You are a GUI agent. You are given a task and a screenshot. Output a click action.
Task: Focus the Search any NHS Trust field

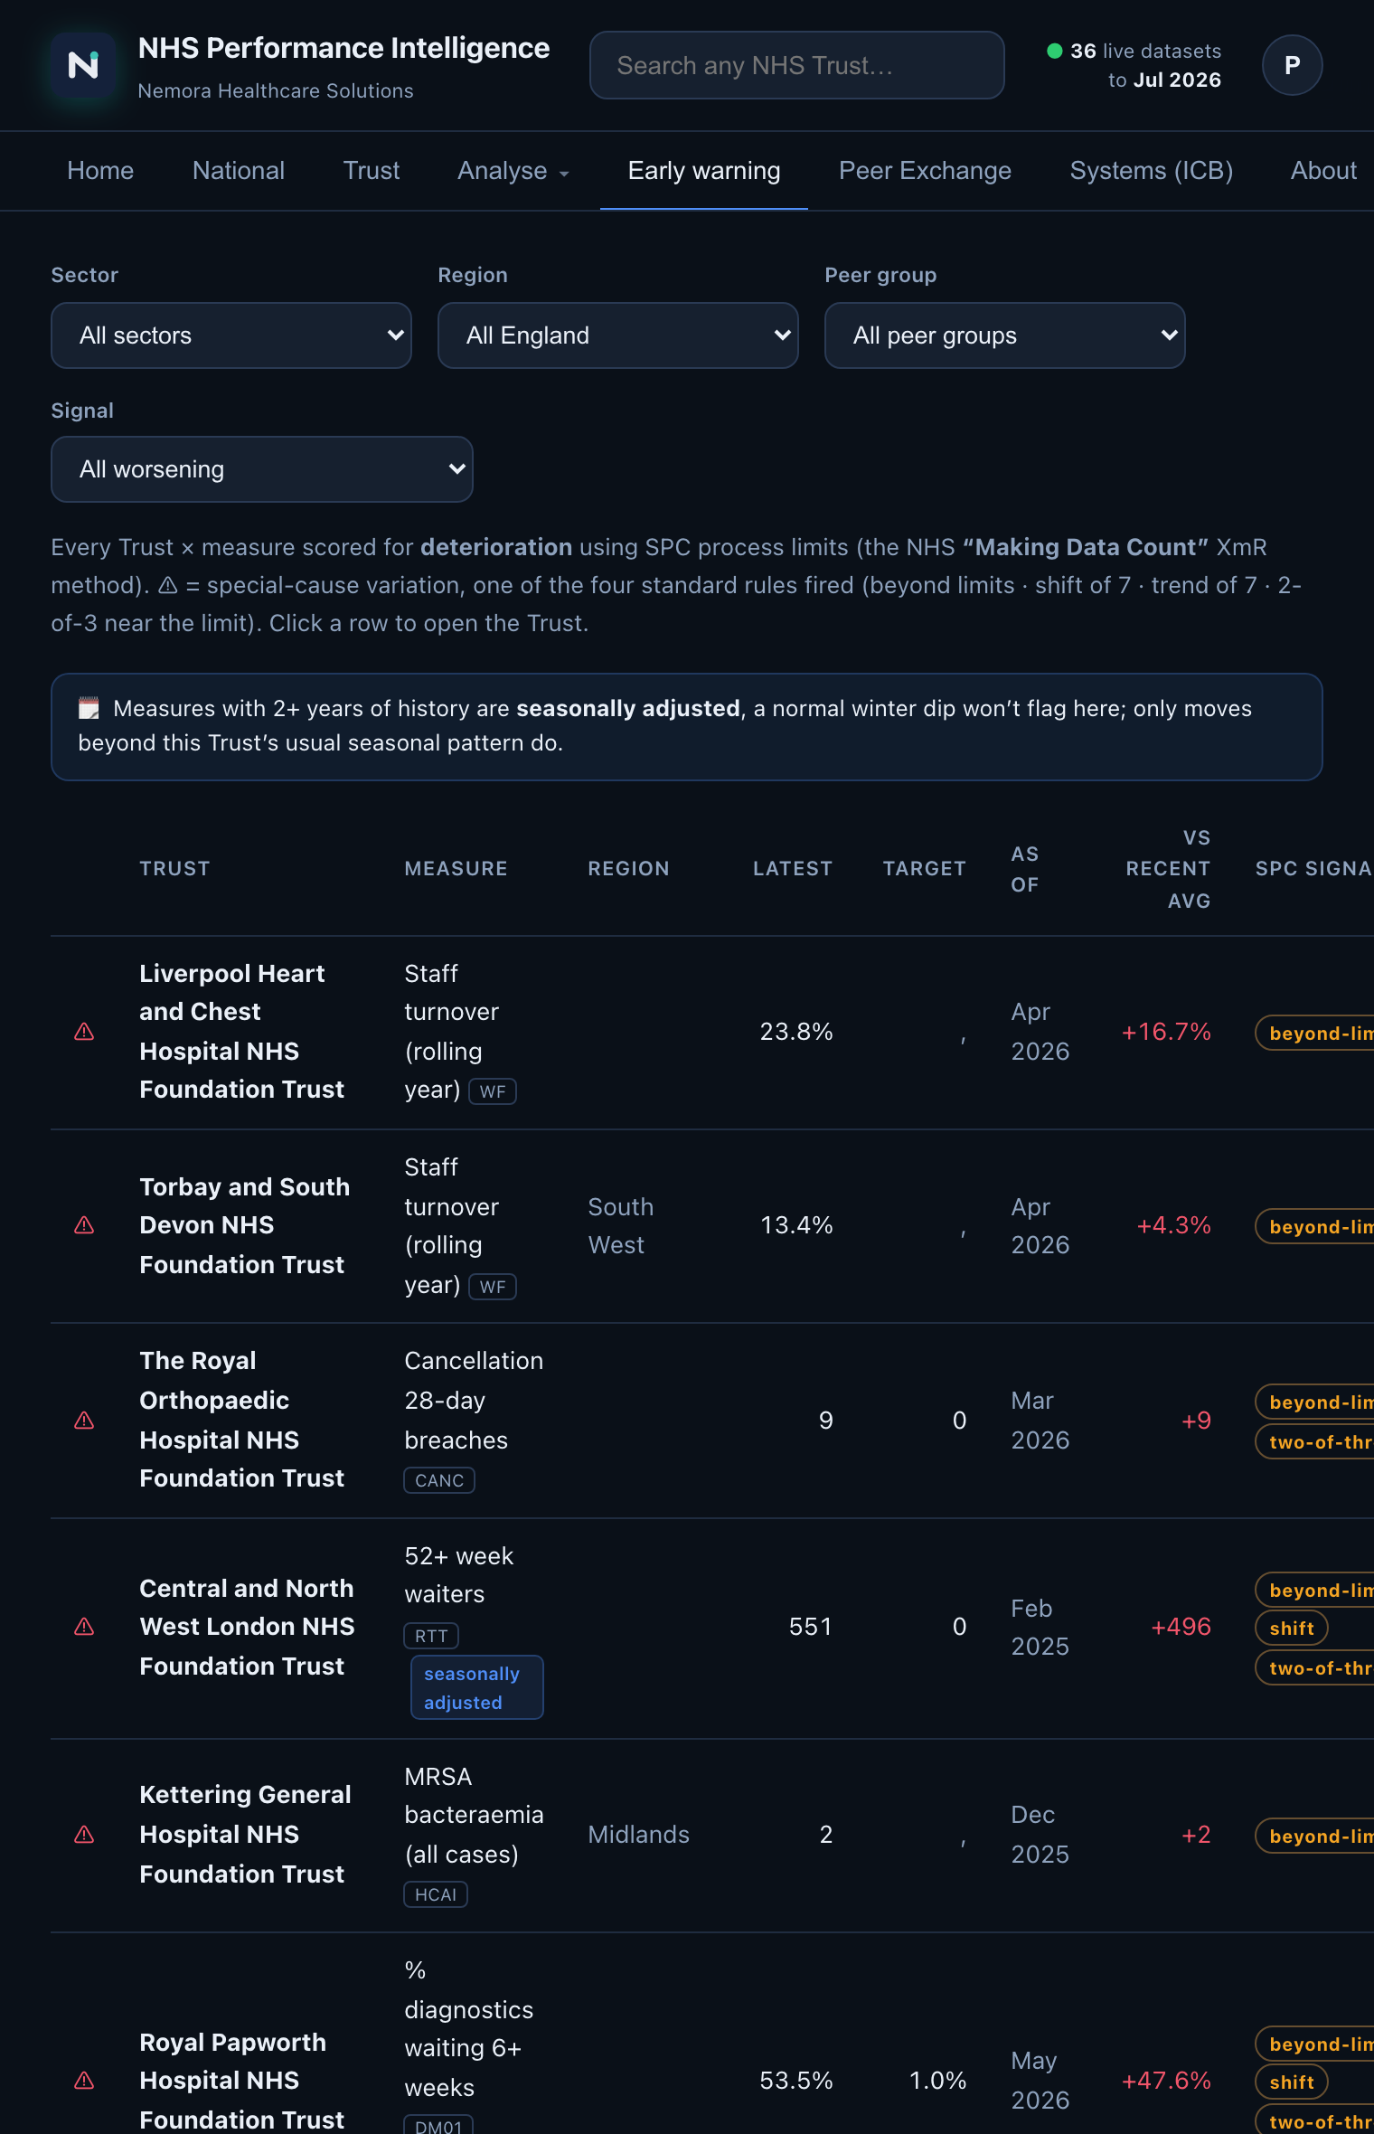coord(796,65)
